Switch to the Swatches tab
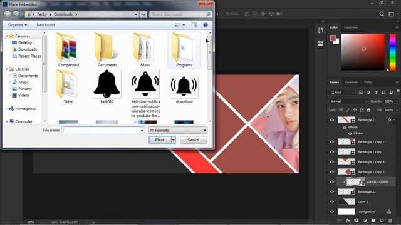The image size is (401, 225). [351, 27]
